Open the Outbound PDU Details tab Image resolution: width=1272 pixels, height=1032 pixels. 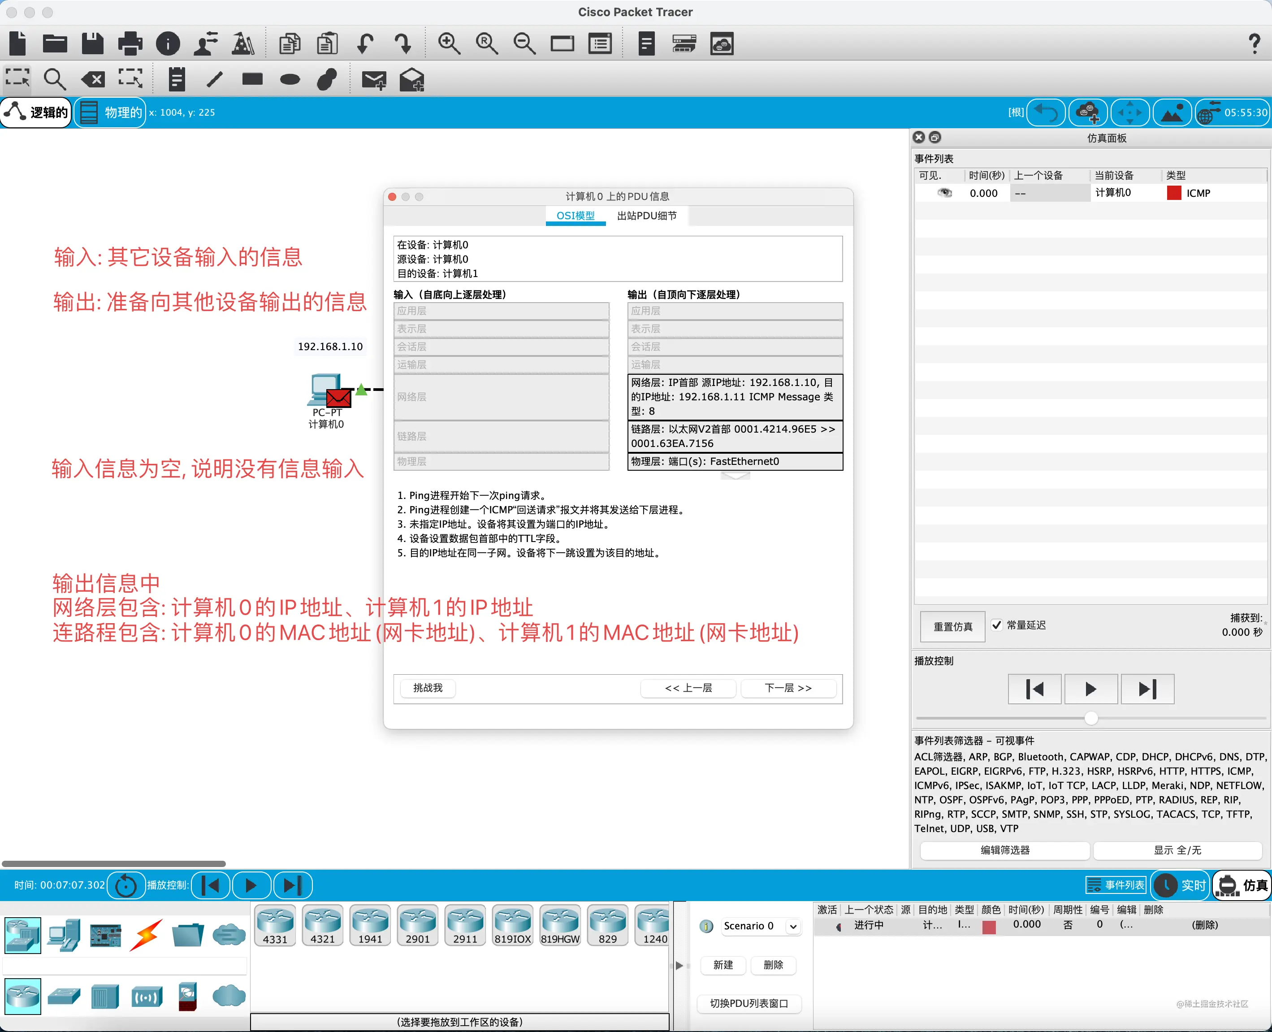click(x=647, y=216)
